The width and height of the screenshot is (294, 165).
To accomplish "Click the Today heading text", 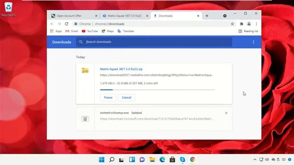I will tap(80, 57).
